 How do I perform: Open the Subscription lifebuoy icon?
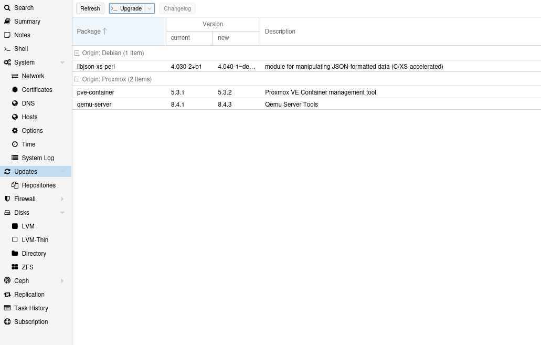coord(7,322)
